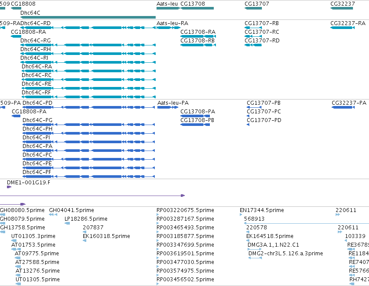Click the CG13708-PB protein glyph
Image resolution: width=369 pixels, height=286 pixels.
195,125
